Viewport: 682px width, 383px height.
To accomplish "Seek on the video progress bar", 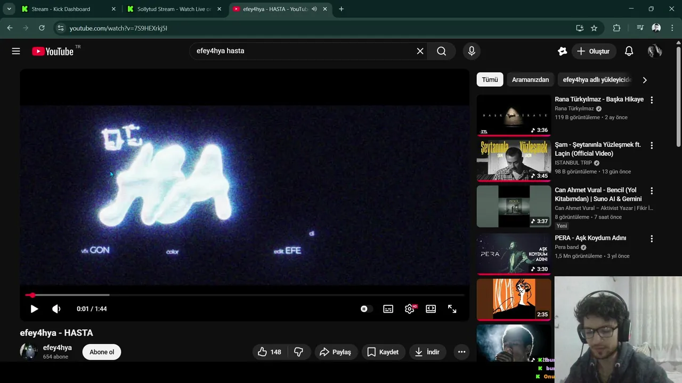I will coord(245,295).
